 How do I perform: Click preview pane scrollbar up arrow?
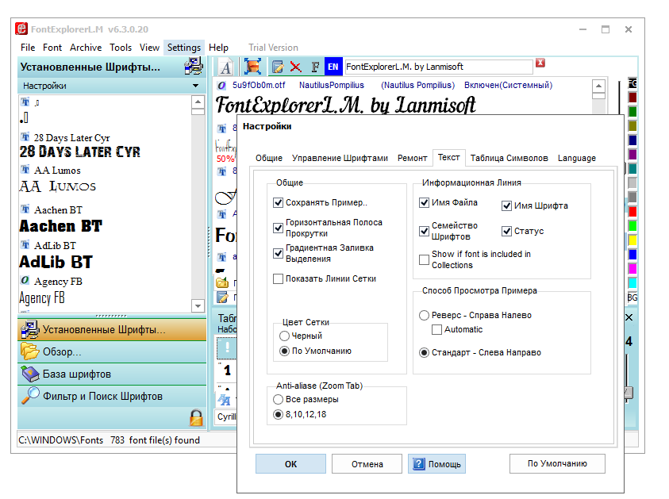599,86
